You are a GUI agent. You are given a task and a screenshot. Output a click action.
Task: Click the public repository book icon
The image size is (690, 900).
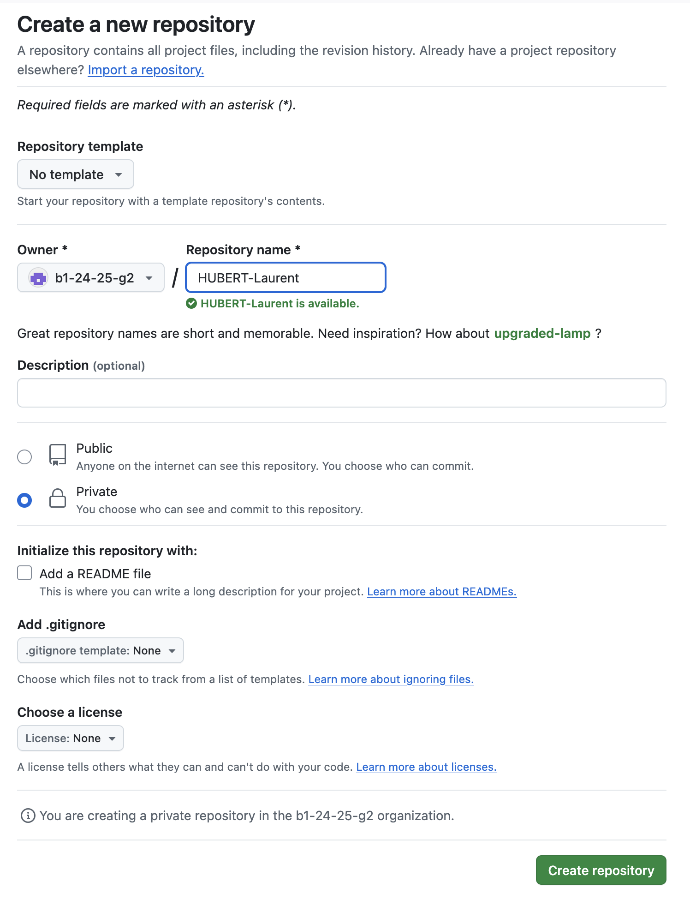pos(58,455)
